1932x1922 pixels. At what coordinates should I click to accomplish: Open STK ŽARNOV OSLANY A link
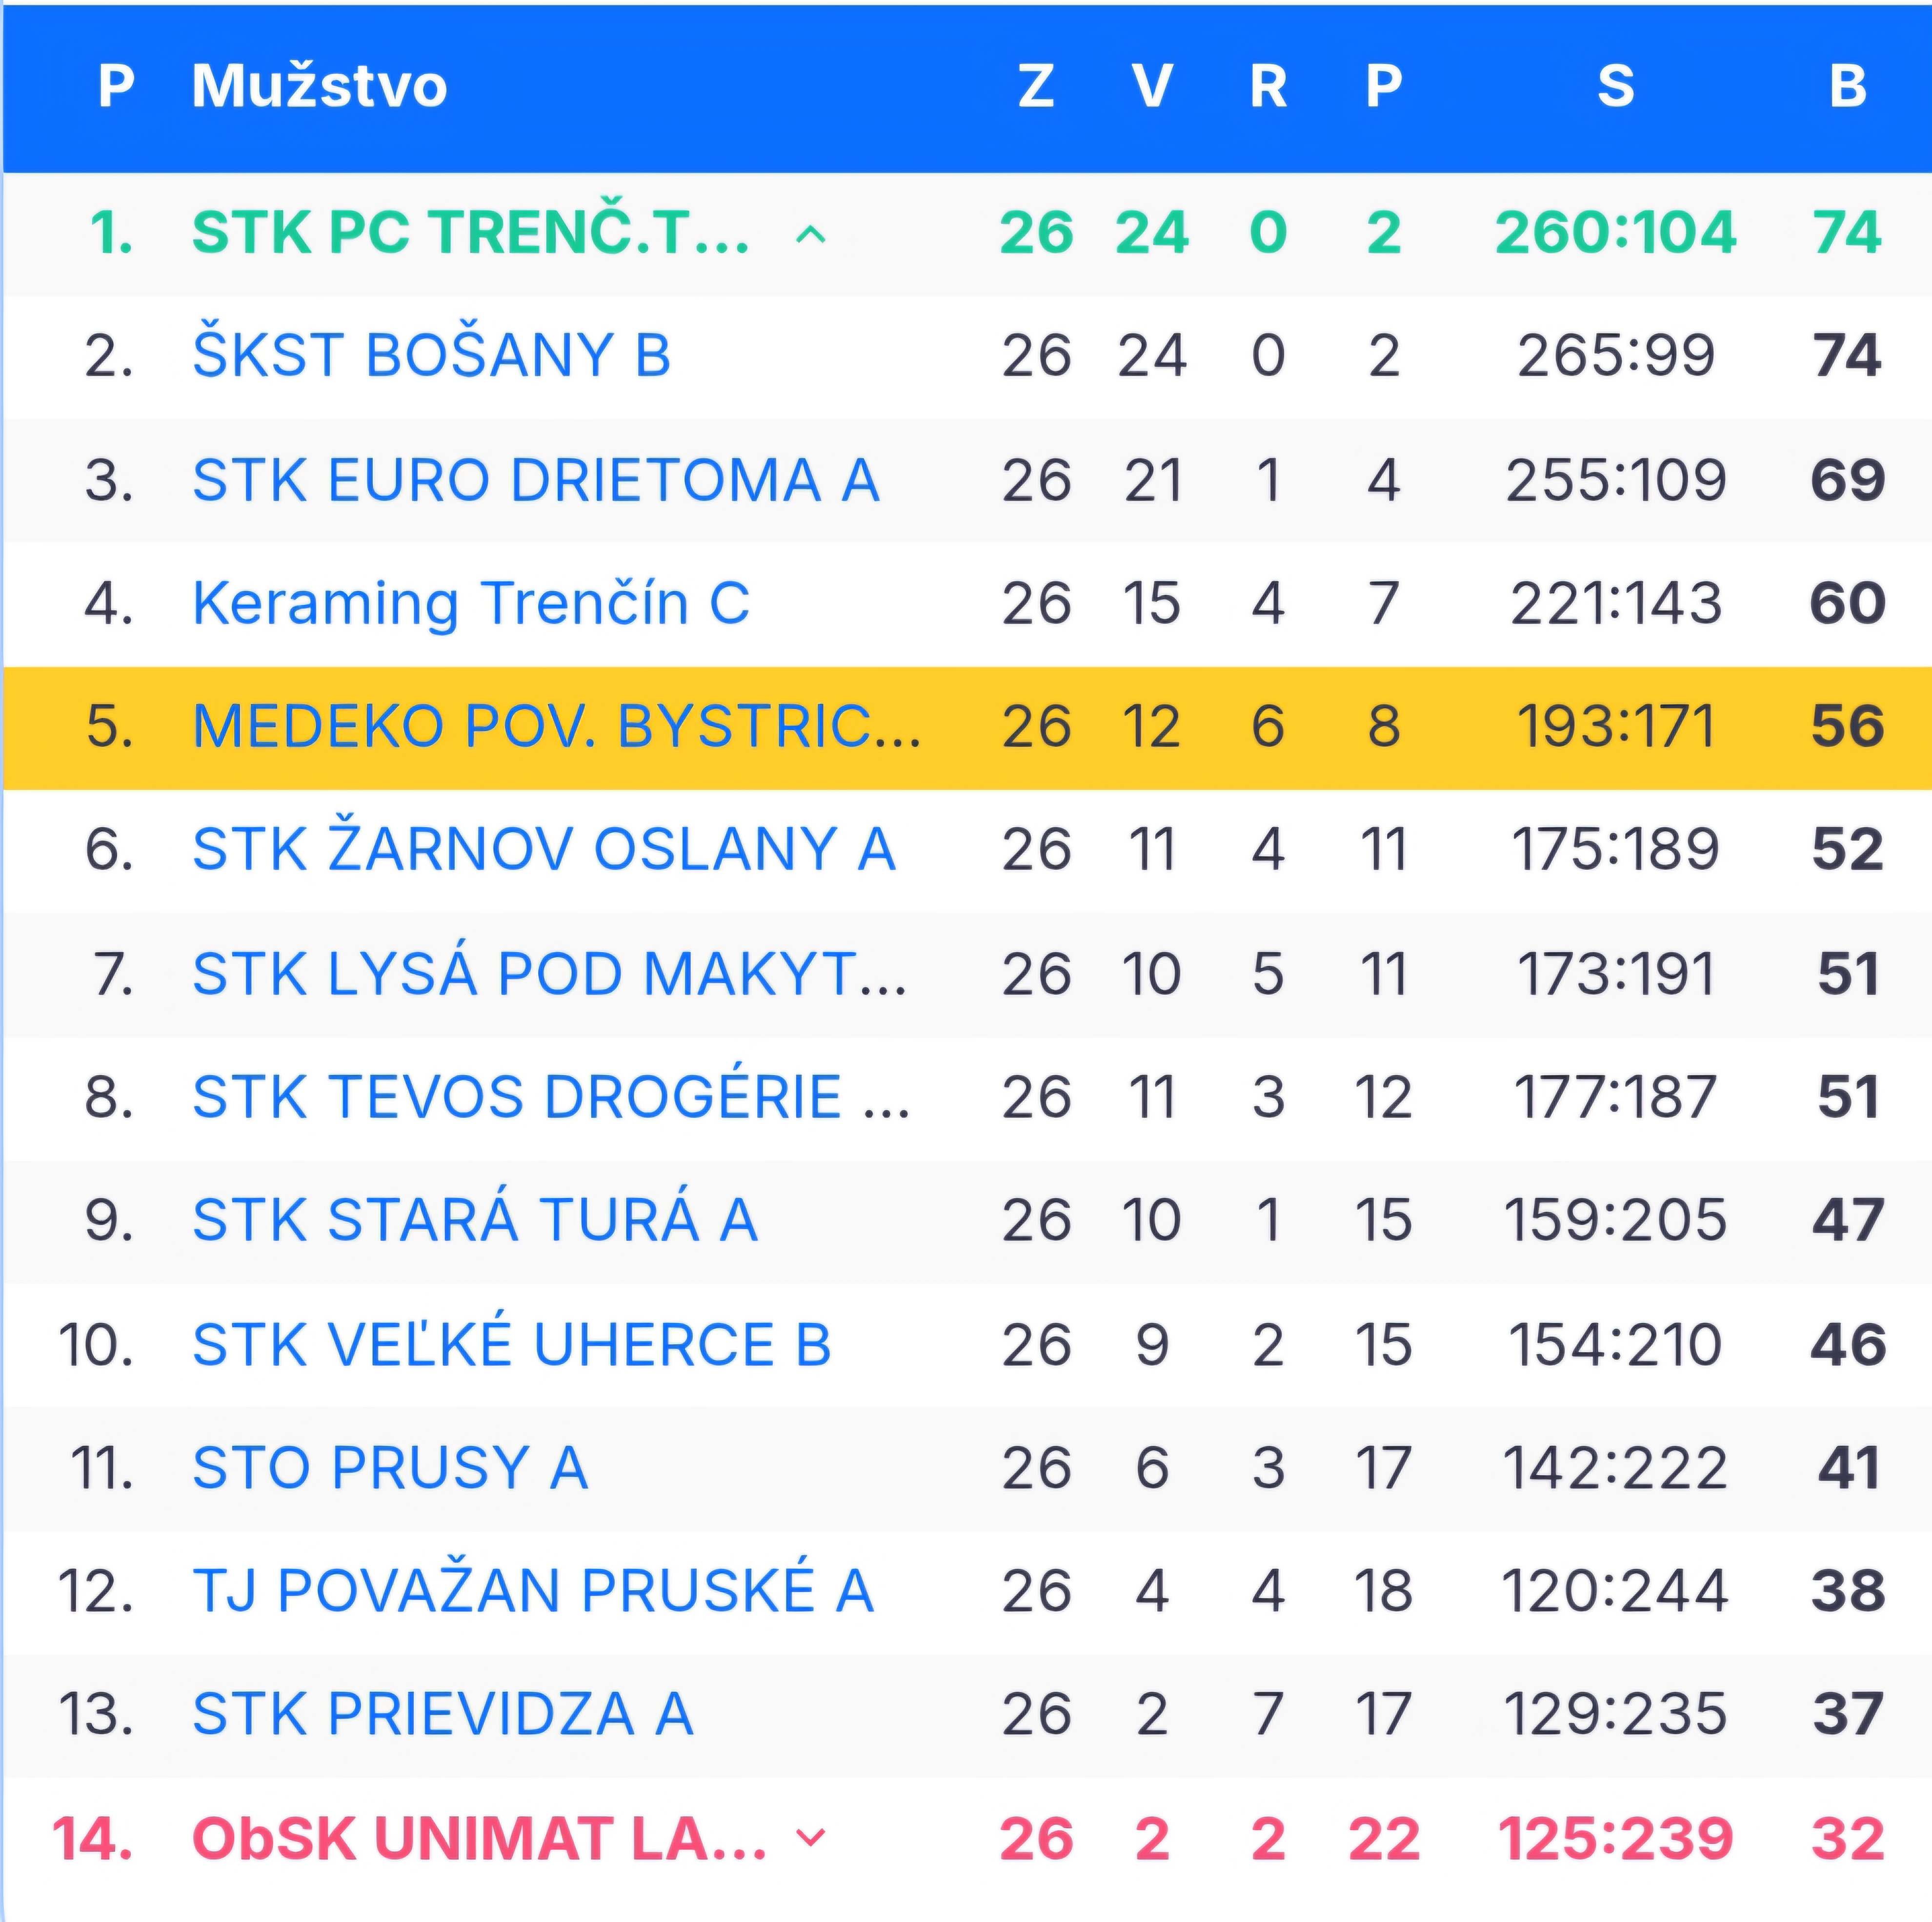543,850
